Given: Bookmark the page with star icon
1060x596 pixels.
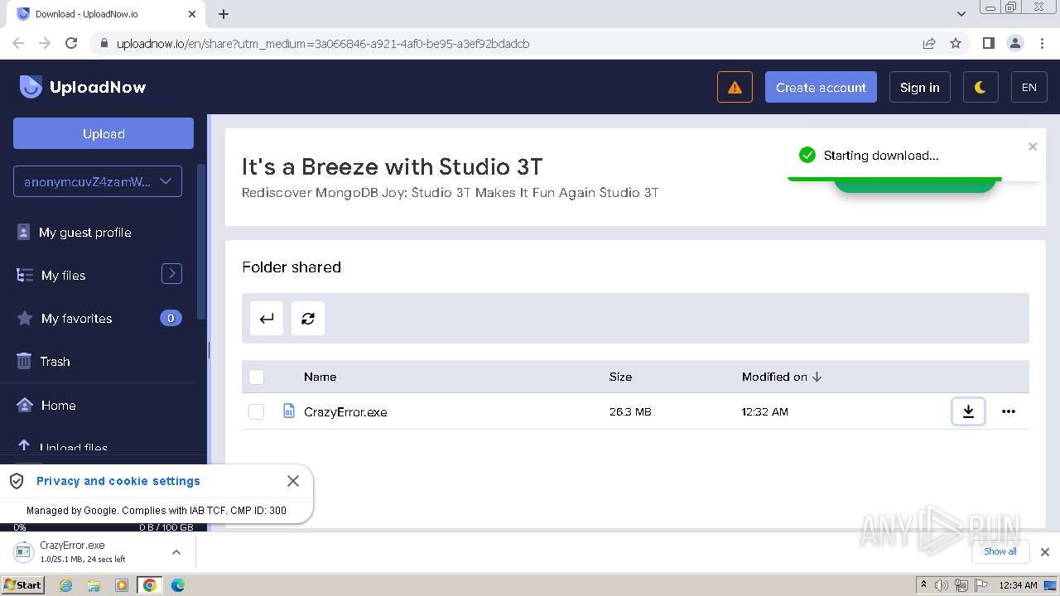Looking at the screenshot, I should (x=956, y=43).
